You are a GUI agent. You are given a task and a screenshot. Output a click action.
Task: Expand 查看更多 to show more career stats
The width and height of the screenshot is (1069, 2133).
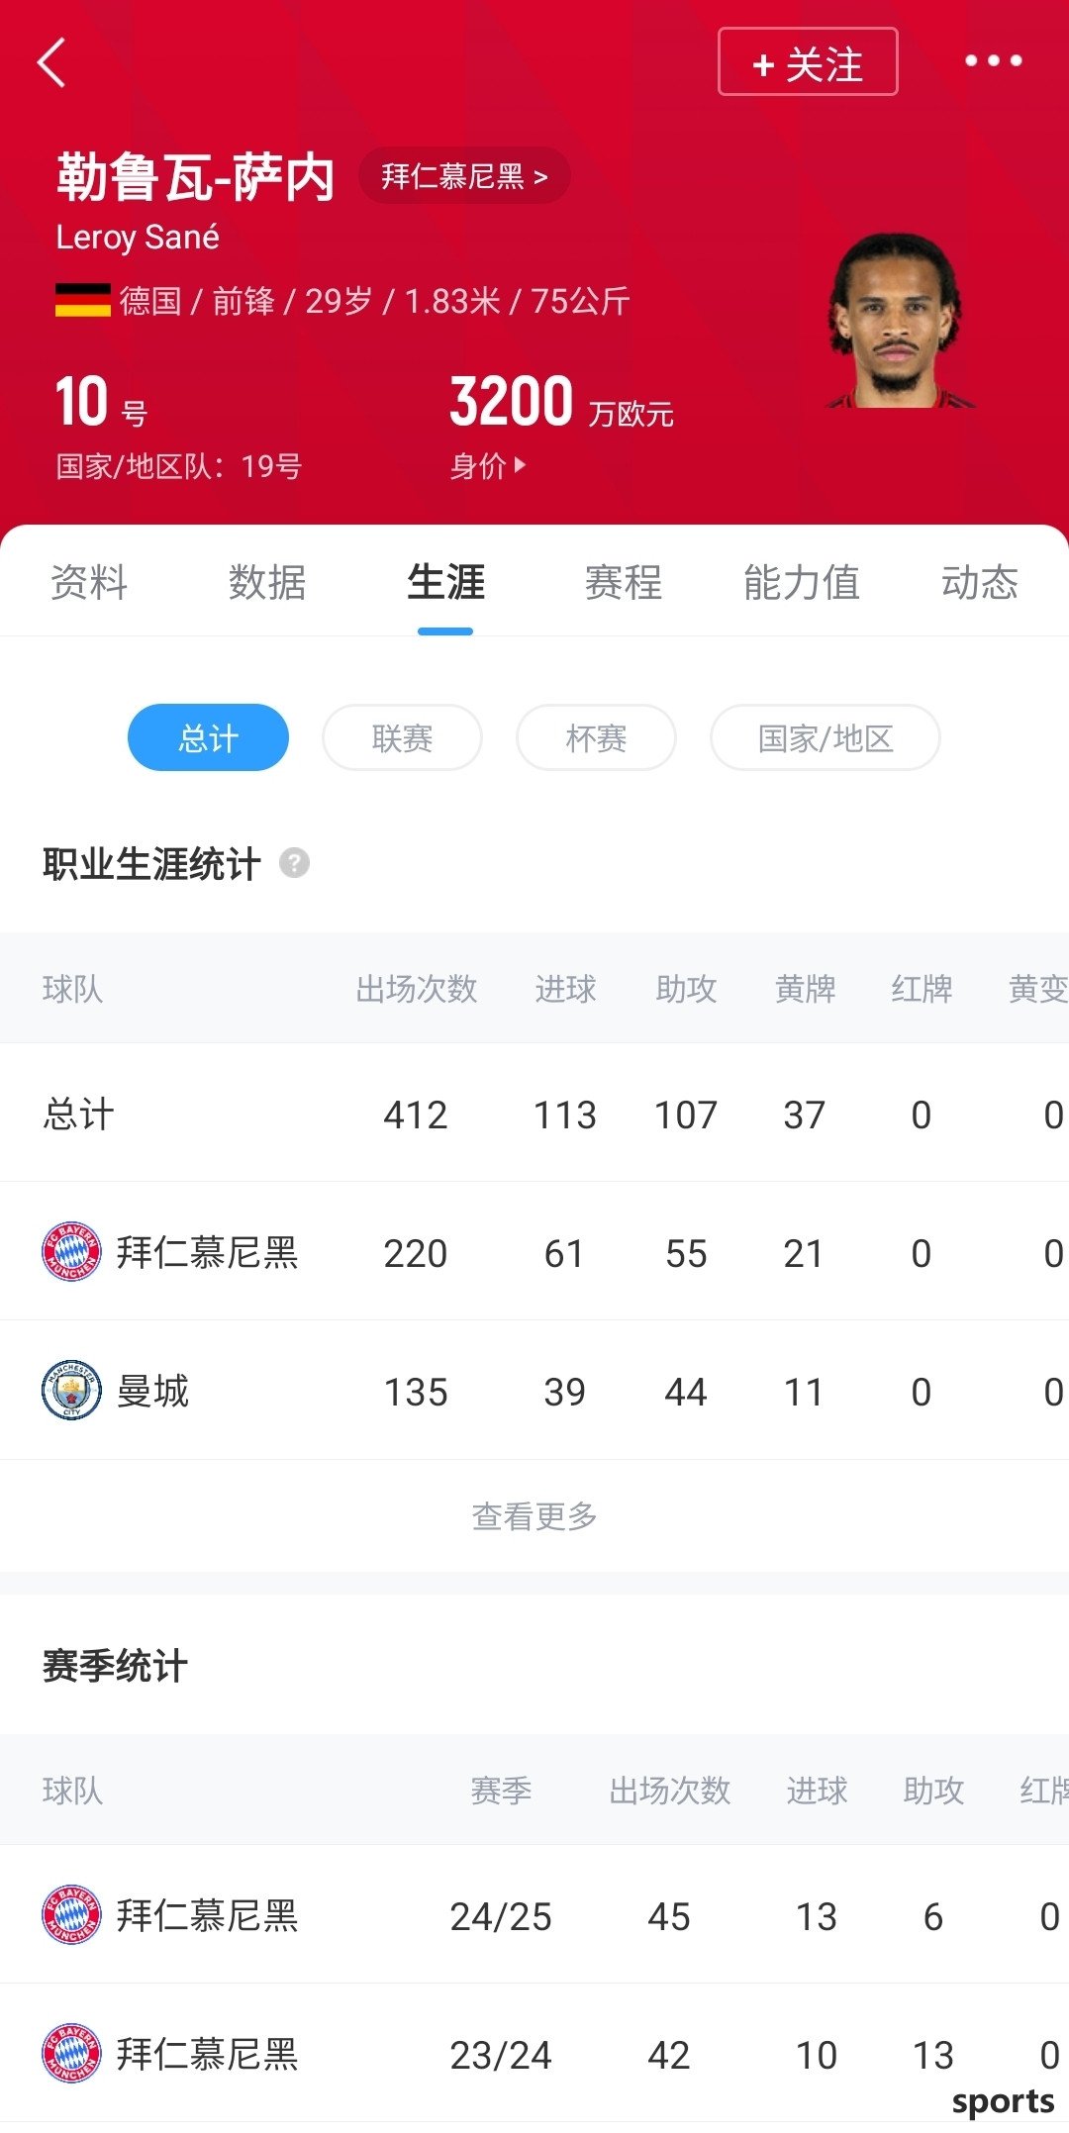pos(534,1515)
